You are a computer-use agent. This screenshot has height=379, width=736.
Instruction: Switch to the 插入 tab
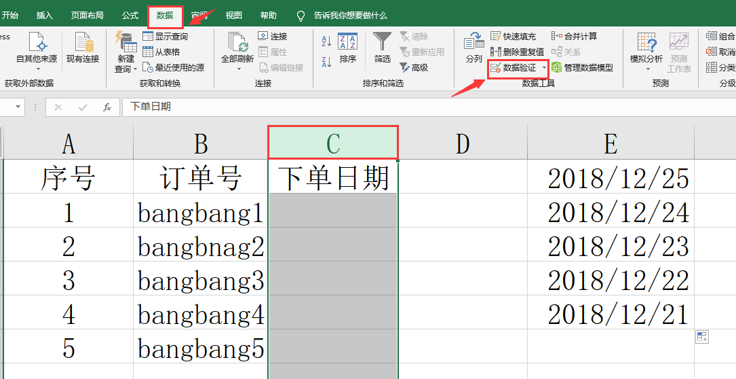[45, 16]
